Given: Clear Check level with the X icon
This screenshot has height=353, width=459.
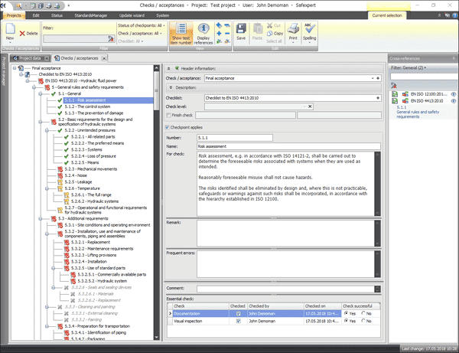Looking at the screenshot, I should click(x=308, y=106).
